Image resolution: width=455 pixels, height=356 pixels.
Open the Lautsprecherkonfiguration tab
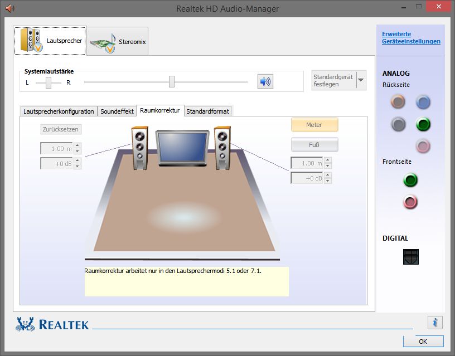(59, 111)
